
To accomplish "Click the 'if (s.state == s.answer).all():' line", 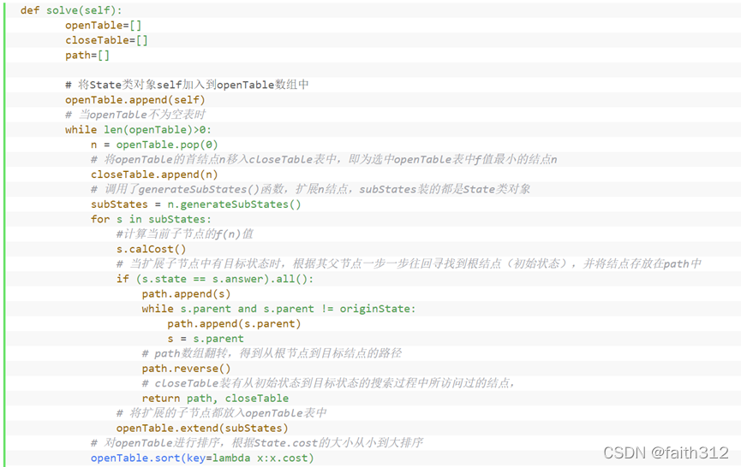I will point(215,279).
